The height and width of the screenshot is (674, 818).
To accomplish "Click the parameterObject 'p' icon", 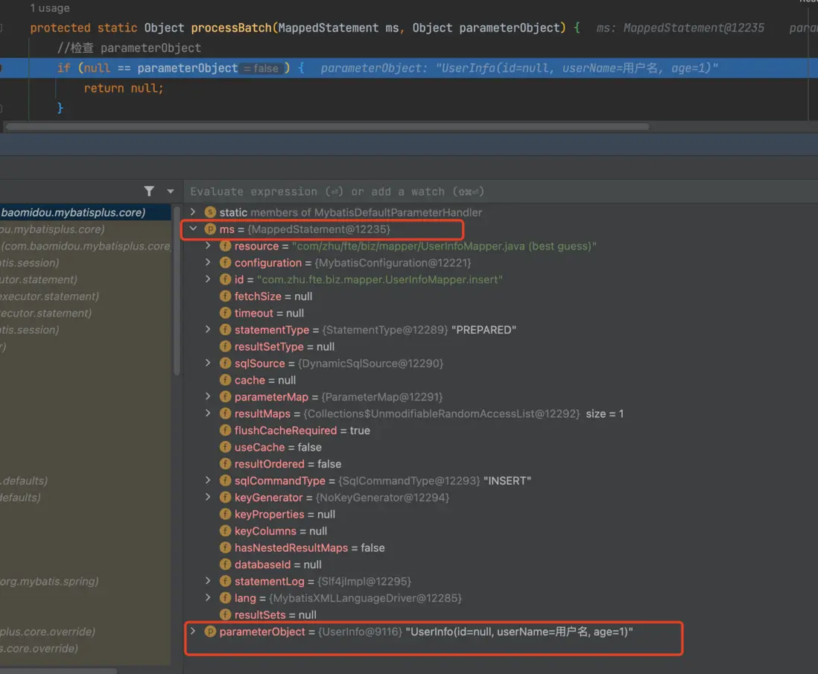I will pos(210,632).
